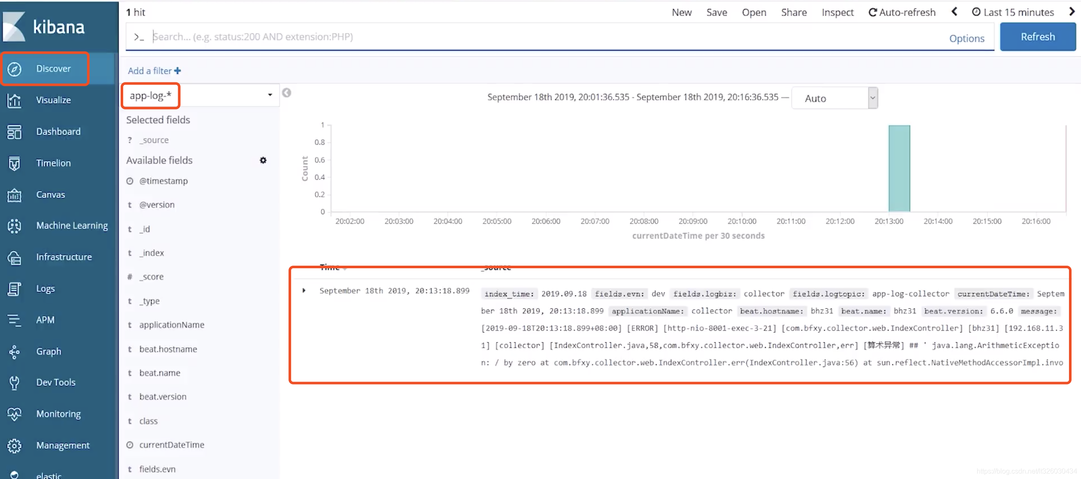Viewport: 1081px width, 479px height.
Task: Open the Visualize panel
Action: 53,100
